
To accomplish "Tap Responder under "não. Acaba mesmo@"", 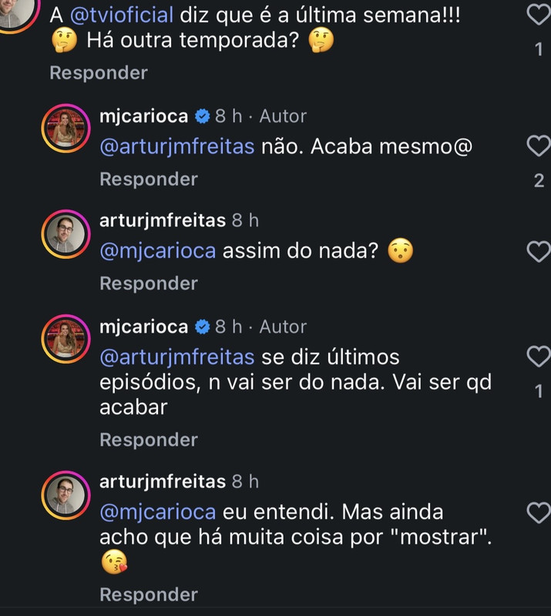I will (149, 179).
